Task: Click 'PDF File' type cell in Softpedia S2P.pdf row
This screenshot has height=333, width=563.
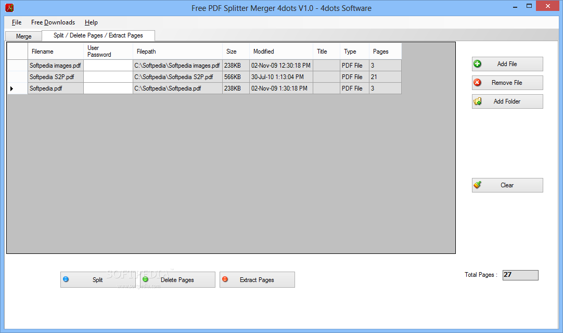Action: click(354, 77)
